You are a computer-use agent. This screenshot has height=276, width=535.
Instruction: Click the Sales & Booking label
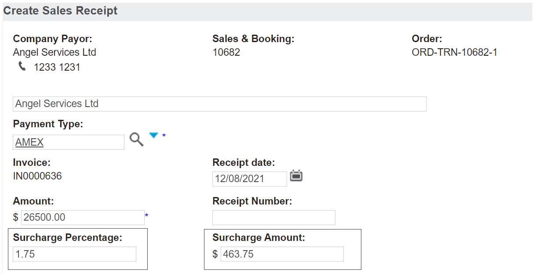point(253,39)
